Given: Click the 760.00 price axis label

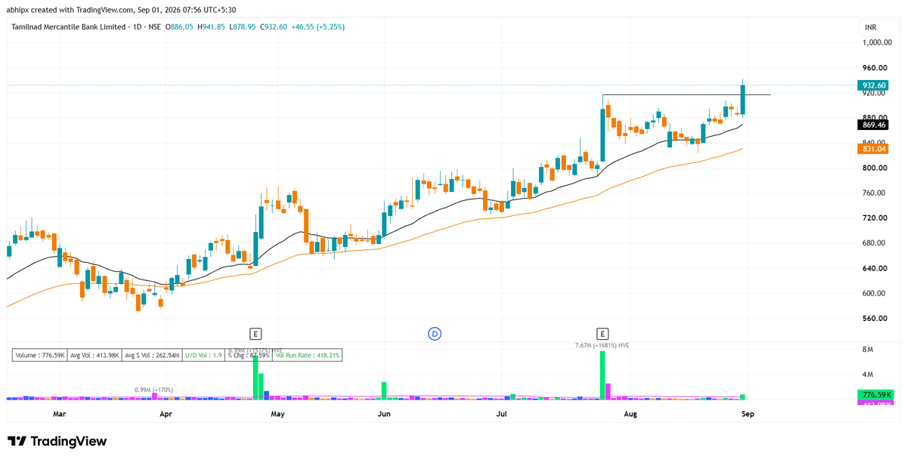Looking at the screenshot, I should (x=874, y=193).
